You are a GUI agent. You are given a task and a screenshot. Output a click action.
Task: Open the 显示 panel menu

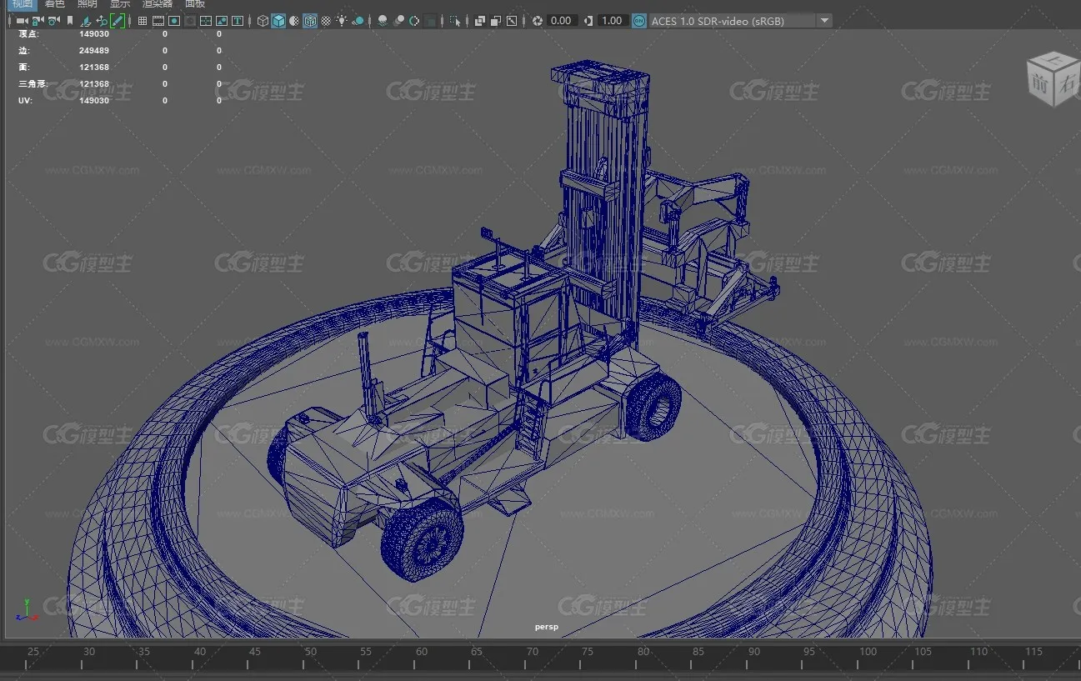point(120,4)
